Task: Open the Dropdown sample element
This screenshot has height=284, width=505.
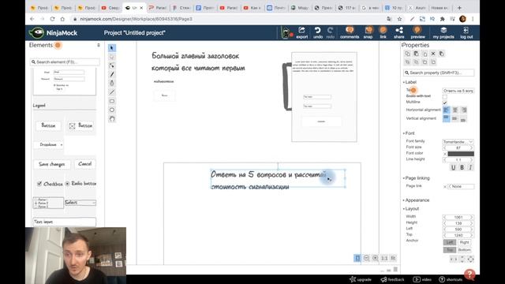Action: [x=49, y=145]
